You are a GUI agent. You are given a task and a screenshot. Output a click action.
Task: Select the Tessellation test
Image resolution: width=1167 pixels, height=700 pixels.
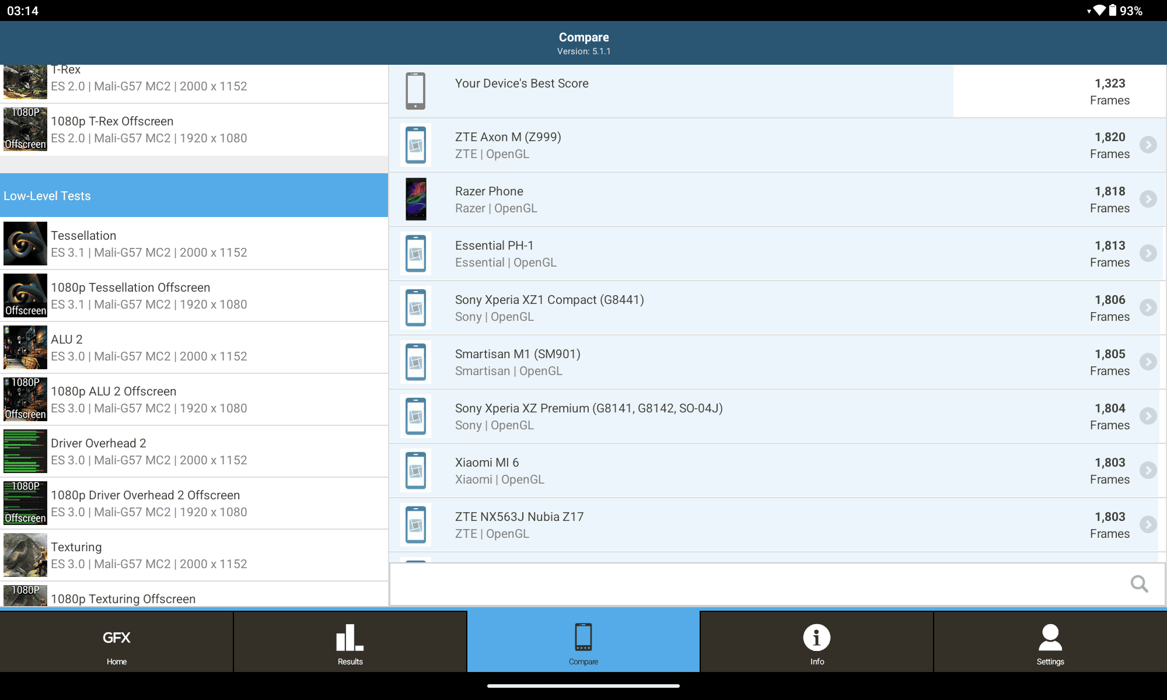click(x=194, y=244)
